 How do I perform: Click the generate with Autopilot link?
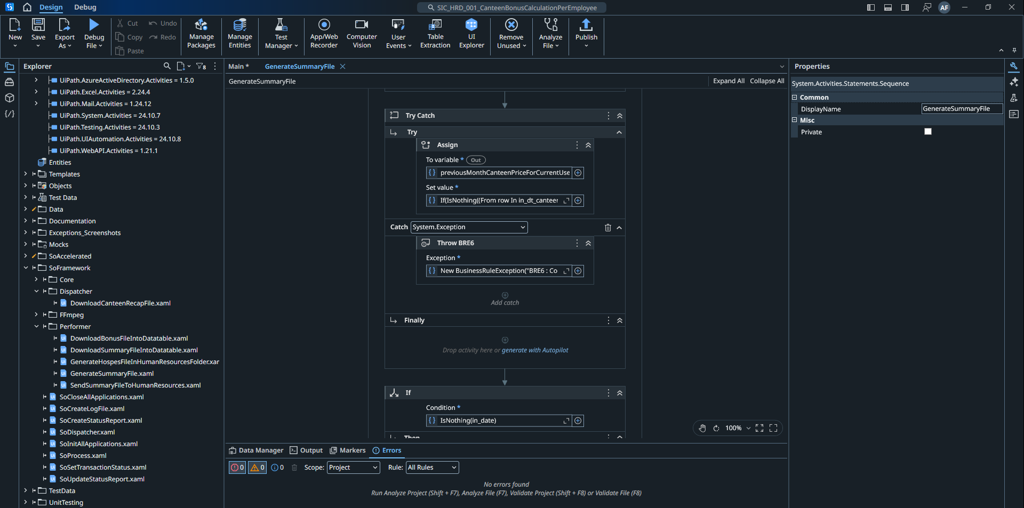click(534, 350)
